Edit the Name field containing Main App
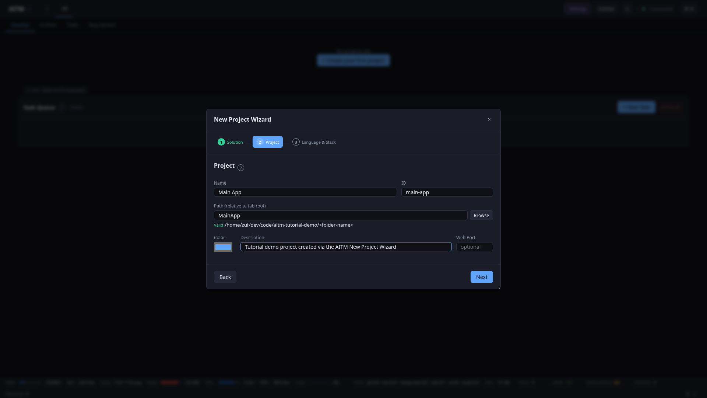This screenshot has width=707, height=398. click(x=305, y=192)
